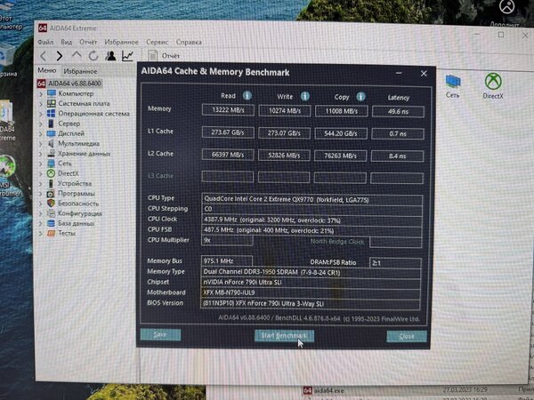Open the Вид menu
Image resolution: width=534 pixels, height=400 pixels.
67,42
